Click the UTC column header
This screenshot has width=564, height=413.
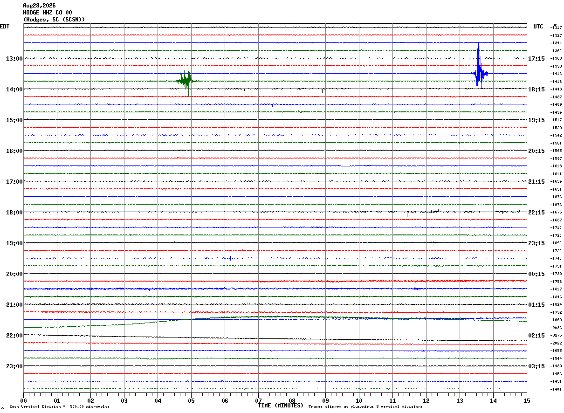tap(538, 27)
